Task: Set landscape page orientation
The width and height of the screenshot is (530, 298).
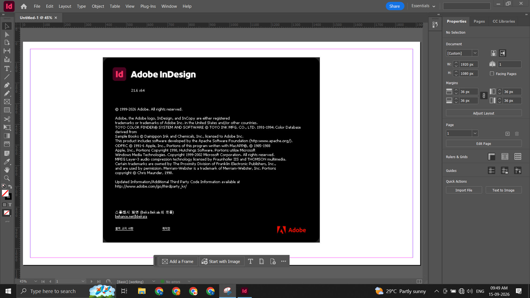Action: [x=502, y=53]
